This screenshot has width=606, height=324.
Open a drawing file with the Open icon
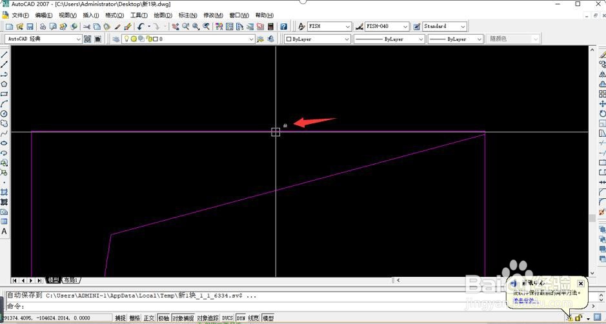pyautogui.click(x=19, y=26)
